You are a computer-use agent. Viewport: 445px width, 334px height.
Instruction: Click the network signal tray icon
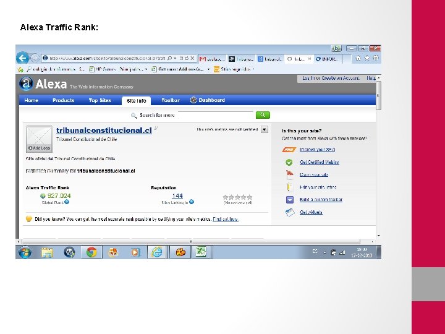click(x=342, y=252)
